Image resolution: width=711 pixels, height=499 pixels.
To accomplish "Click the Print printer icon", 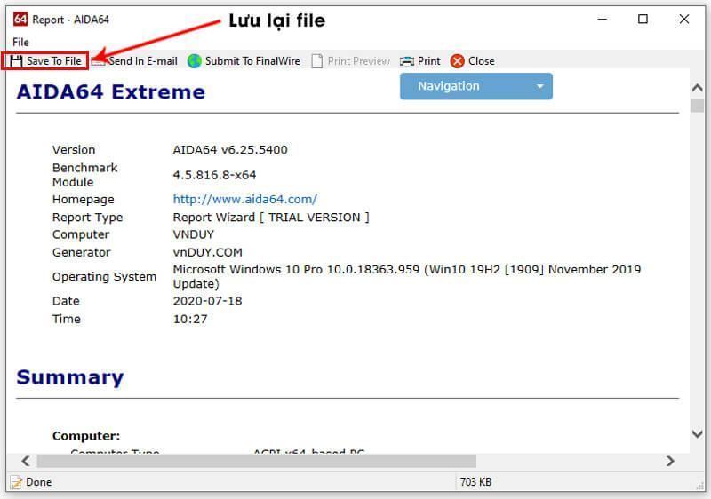I will click(x=407, y=61).
